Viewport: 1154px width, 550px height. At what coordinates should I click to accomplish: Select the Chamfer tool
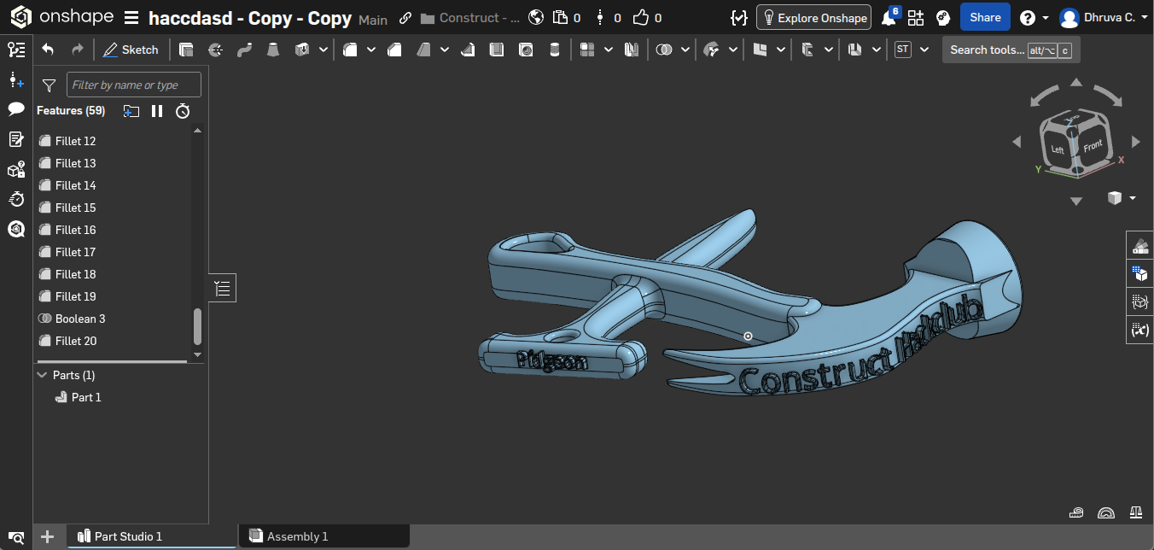click(x=393, y=50)
